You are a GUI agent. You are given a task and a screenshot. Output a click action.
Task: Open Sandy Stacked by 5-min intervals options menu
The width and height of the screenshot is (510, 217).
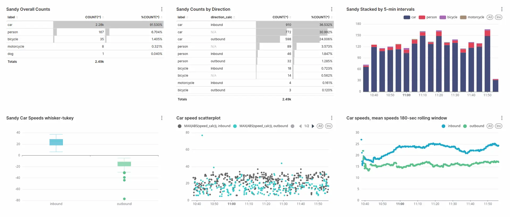502,9
